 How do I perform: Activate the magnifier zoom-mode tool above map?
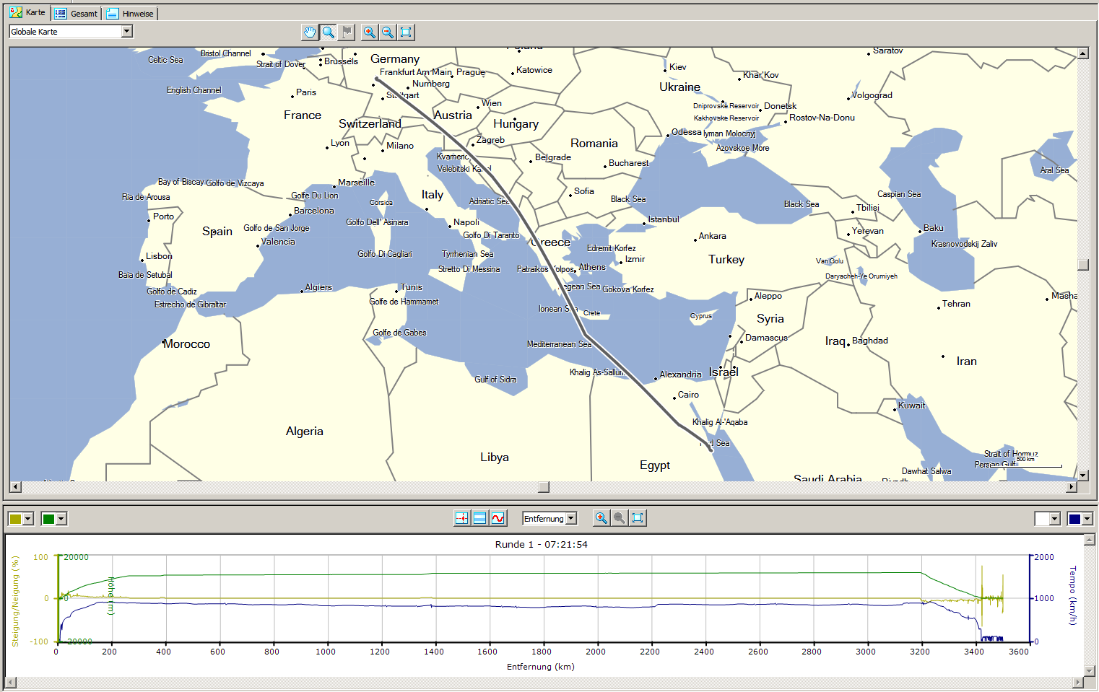pyautogui.click(x=329, y=32)
